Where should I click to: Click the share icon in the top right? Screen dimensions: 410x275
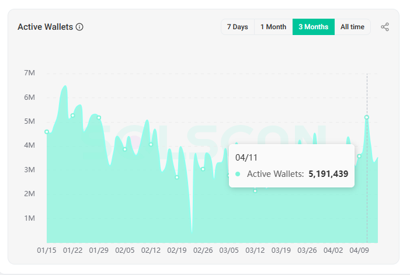click(385, 27)
